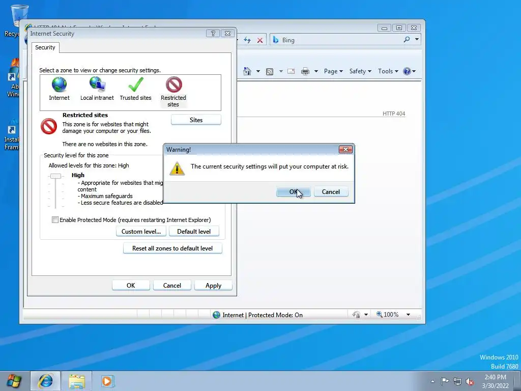Open the Page menu
This screenshot has width=521, height=391.
click(333, 71)
